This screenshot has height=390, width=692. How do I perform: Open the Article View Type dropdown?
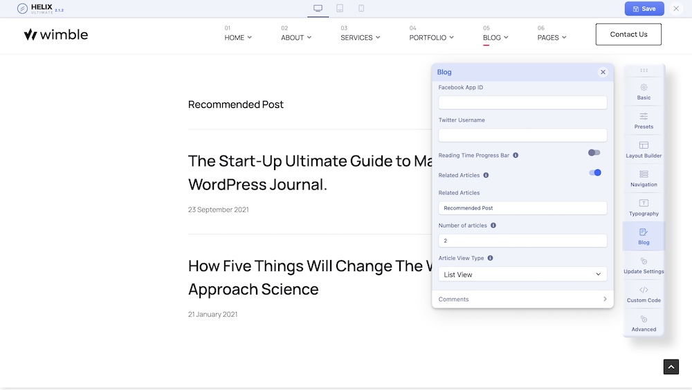pos(522,275)
